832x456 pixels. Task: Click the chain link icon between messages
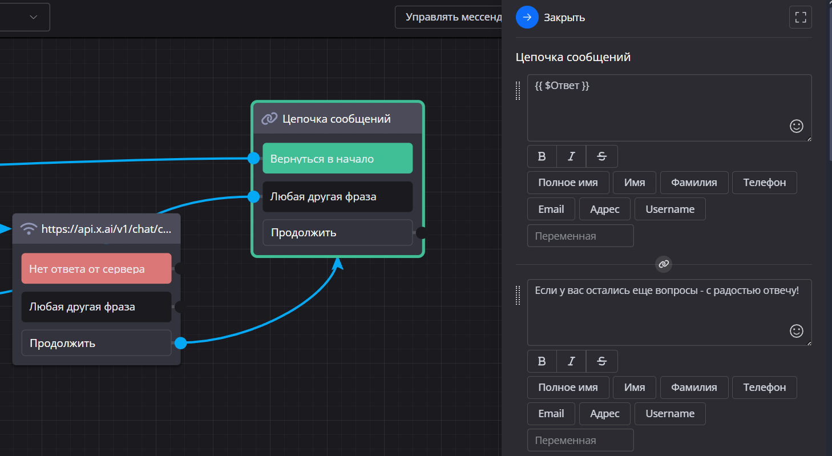coord(663,264)
